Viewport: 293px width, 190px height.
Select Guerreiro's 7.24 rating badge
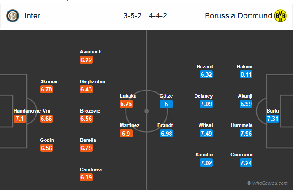(246, 163)
